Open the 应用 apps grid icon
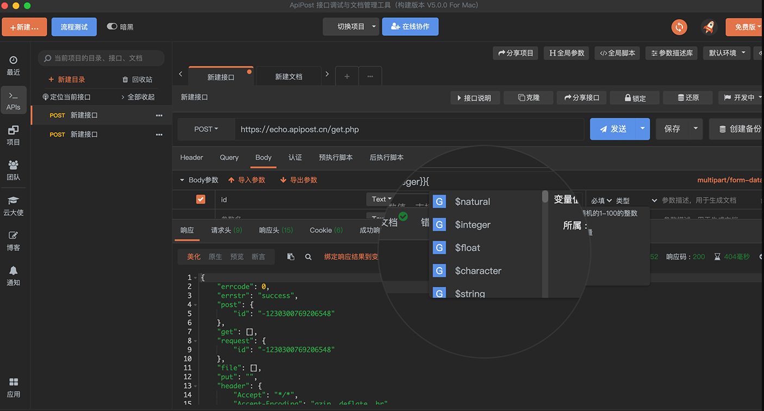This screenshot has width=764, height=411. (x=14, y=388)
